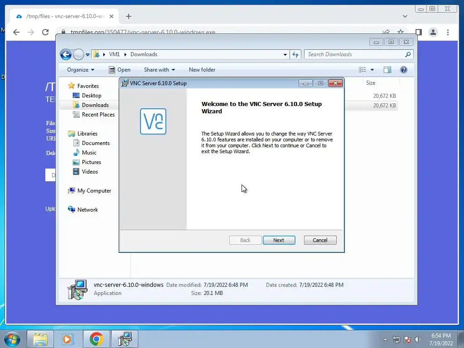Open Windows Media Player from the taskbar
The height and width of the screenshot is (348, 464).
[68, 339]
